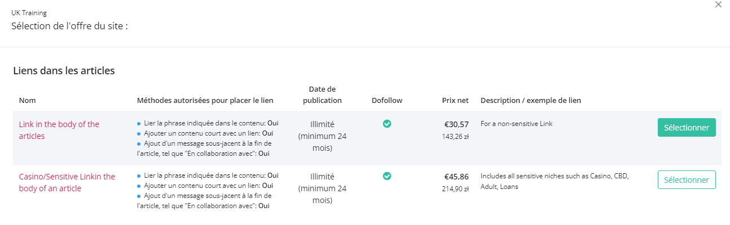Click the Dofollow checkmark for Casino/Sensitive offer
This screenshot has height=225, width=730.
click(387, 176)
